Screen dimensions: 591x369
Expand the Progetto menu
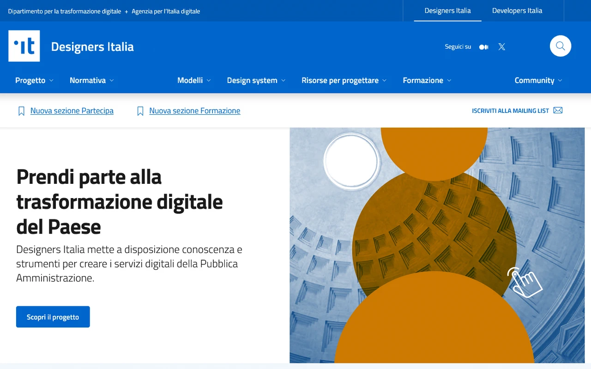click(35, 80)
